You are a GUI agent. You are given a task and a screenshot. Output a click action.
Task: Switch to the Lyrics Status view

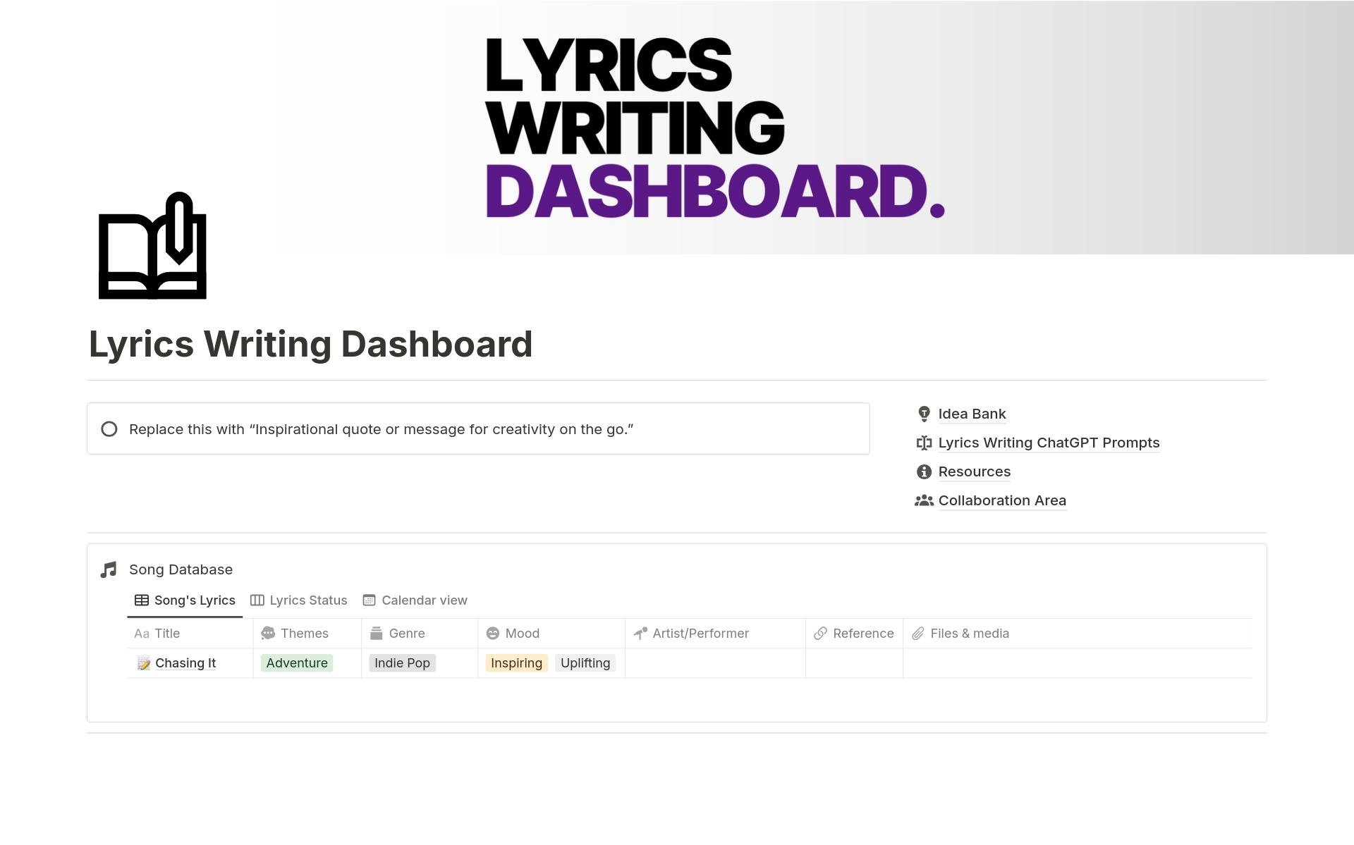307,600
